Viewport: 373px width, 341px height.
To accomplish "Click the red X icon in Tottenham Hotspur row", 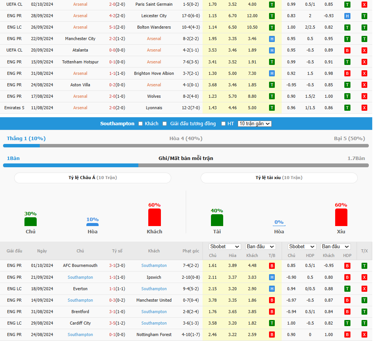I will point(364,62).
